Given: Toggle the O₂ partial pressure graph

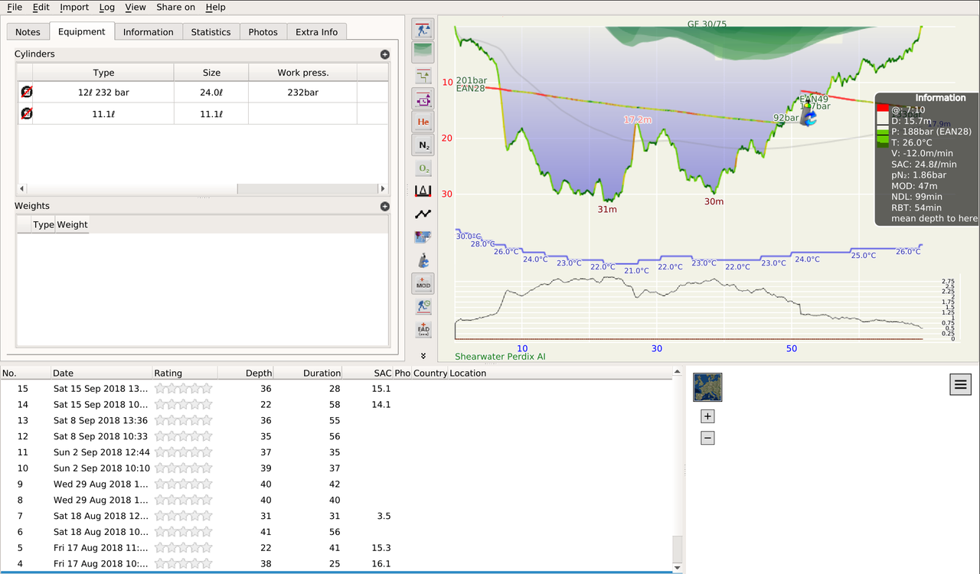Looking at the screenshot, I should pyautogui.click(x=423, y=168).
